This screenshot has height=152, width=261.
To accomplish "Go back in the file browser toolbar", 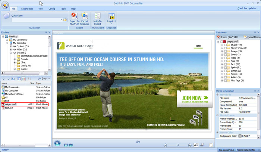I will (x=3, y=79).
